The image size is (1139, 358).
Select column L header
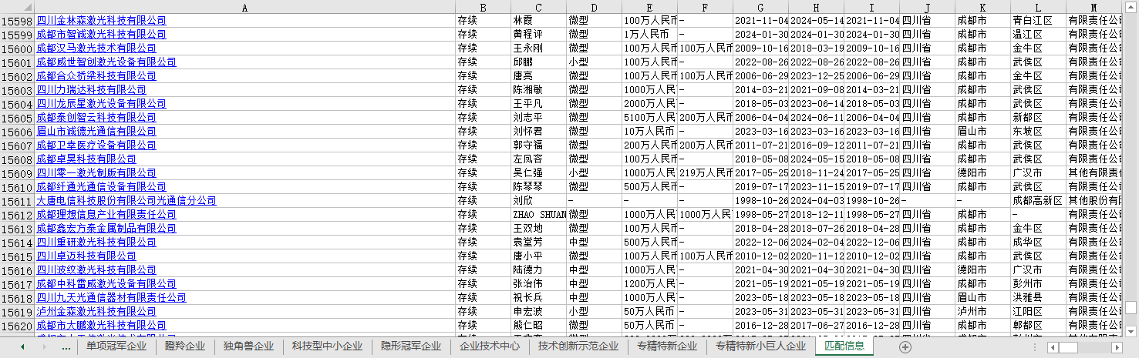point(1038,7)
